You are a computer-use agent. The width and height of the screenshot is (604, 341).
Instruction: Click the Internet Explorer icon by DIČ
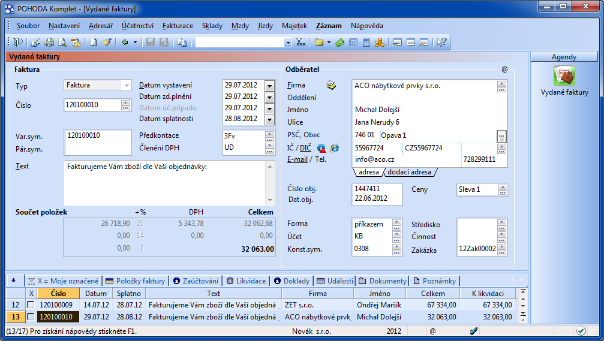(335, 148)
